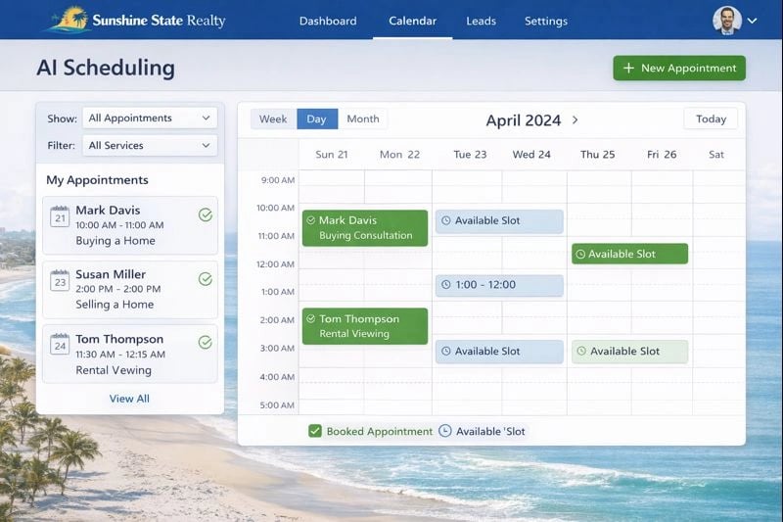The image size is (783, 522).
Task: Click the April 2024 heading
Action: (524, 120)
